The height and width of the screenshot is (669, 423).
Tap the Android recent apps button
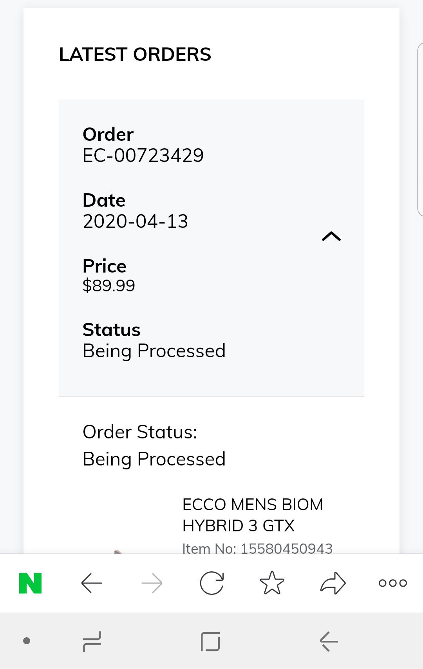point(92,642)
